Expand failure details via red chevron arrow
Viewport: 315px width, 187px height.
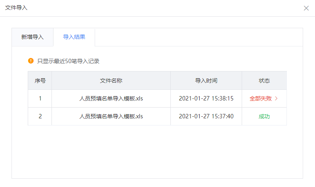click(276, 98)
